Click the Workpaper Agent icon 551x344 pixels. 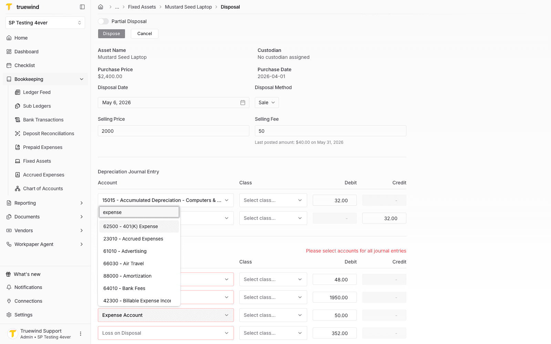click(9, 244)
